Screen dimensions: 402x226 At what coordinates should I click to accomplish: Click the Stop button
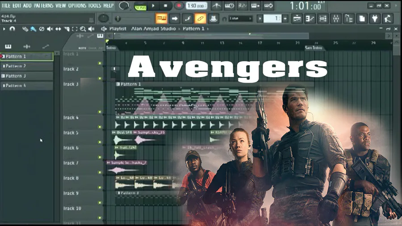(165, 6)
